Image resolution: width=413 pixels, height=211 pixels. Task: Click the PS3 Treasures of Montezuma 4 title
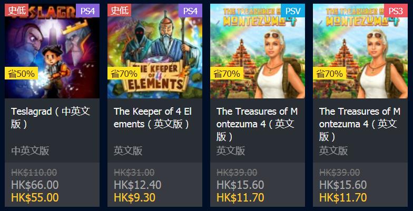pyautogui.click(x=360, y=124)
